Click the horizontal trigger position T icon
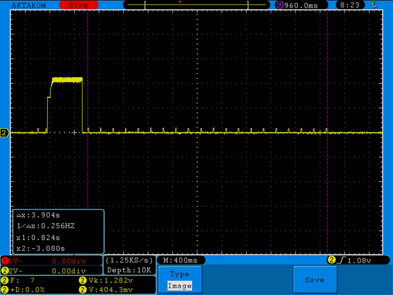393x295 pixels. 280,5
